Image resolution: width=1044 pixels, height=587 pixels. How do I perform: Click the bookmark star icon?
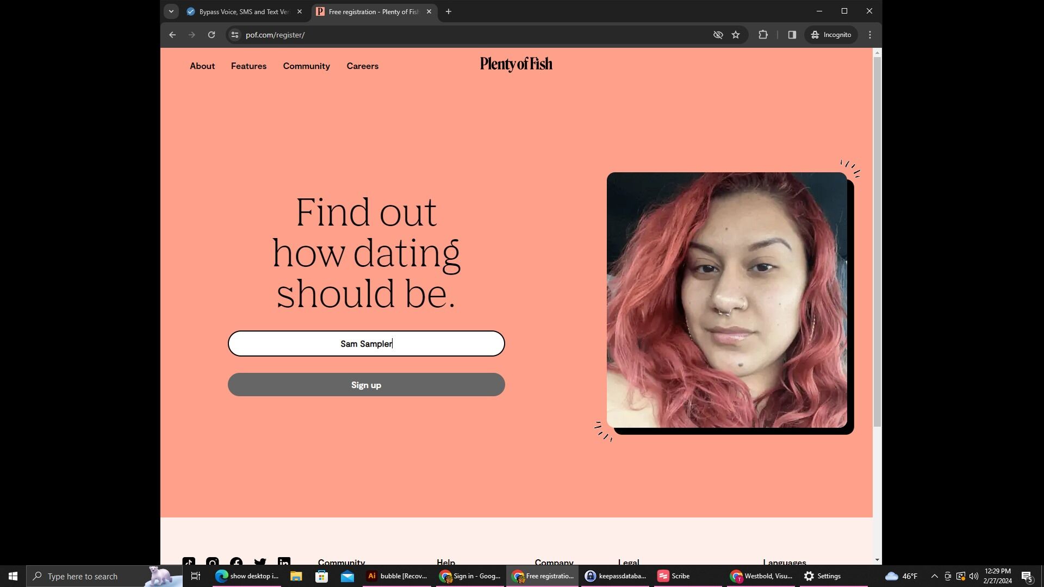(736, 35)
